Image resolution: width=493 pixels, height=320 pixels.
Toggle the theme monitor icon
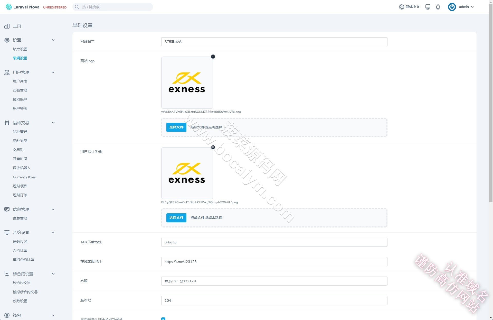coord(428,7)
